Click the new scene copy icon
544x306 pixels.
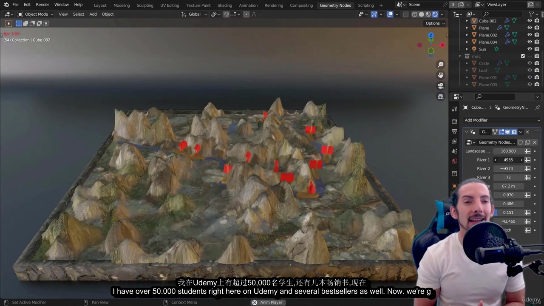461,5
